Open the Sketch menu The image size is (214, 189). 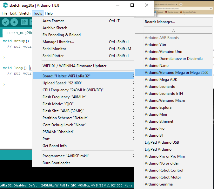25,13
